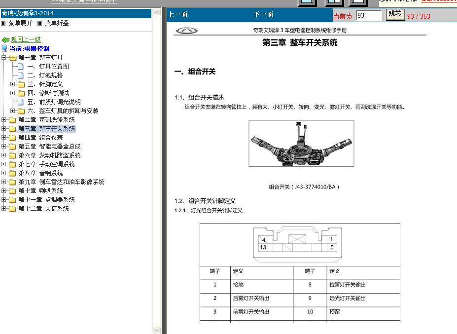The height and width of the screenshot is (334, 457).
Task: Open 二、灯泡规格 page
Action: pos(45,75)
